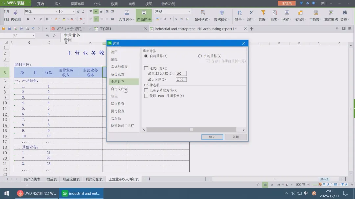Open the 数据 ribbon tab

coord(114,4)
